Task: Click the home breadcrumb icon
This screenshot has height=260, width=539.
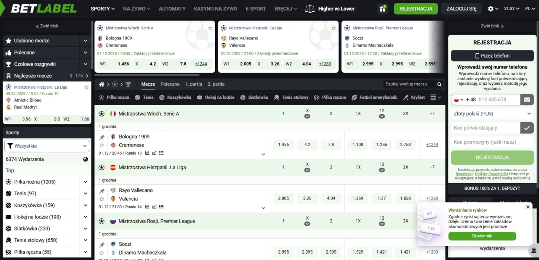Action: tap(101, 84)
